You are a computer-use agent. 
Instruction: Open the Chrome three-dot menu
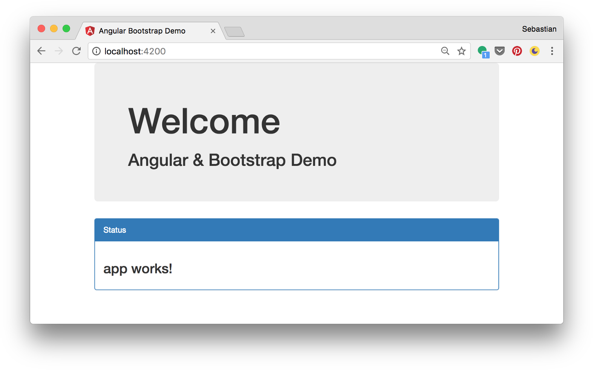point(552,51)
